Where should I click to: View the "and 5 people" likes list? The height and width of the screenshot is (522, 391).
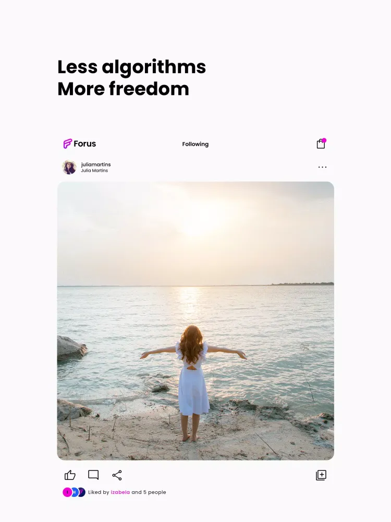point(149,492)
